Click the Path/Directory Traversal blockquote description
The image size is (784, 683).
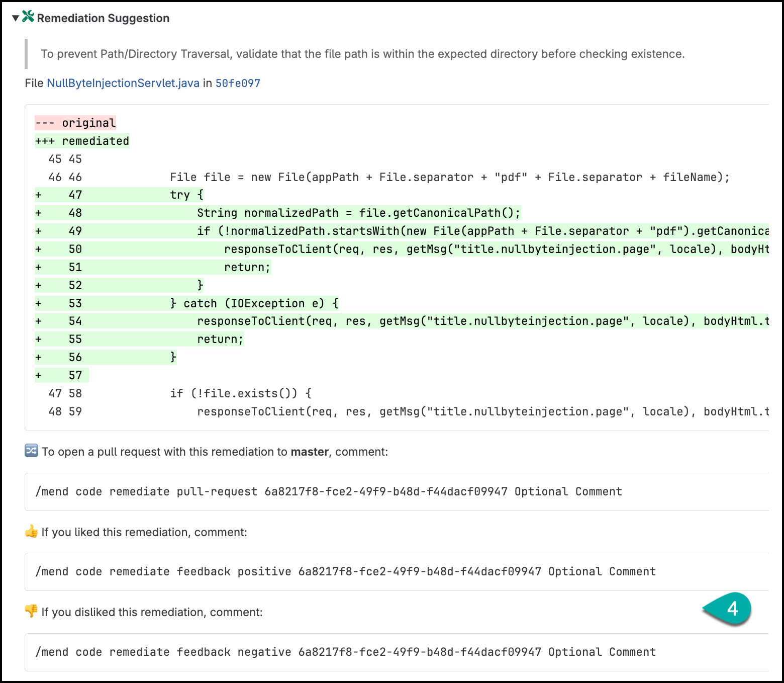(363, 54)
